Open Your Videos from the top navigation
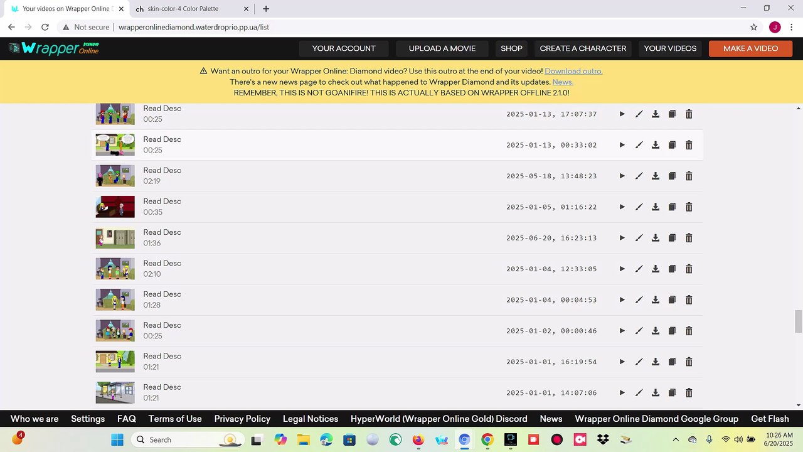Screen dimensions: 803x452 coord(670,48)
